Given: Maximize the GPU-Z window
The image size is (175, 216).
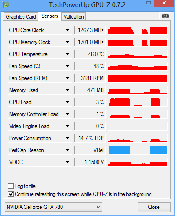Looking at the screenshot, I should (148, 3).
